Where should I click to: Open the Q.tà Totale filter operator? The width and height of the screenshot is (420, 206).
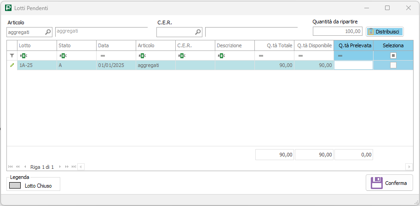pyautogui.click(x=261, y=56)
